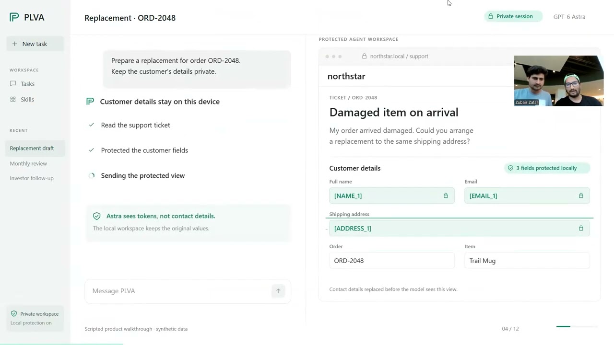Click the Scripted product walkthrough footer text
The width and height of the screenshot is (614, 345).
pos(136,329)
